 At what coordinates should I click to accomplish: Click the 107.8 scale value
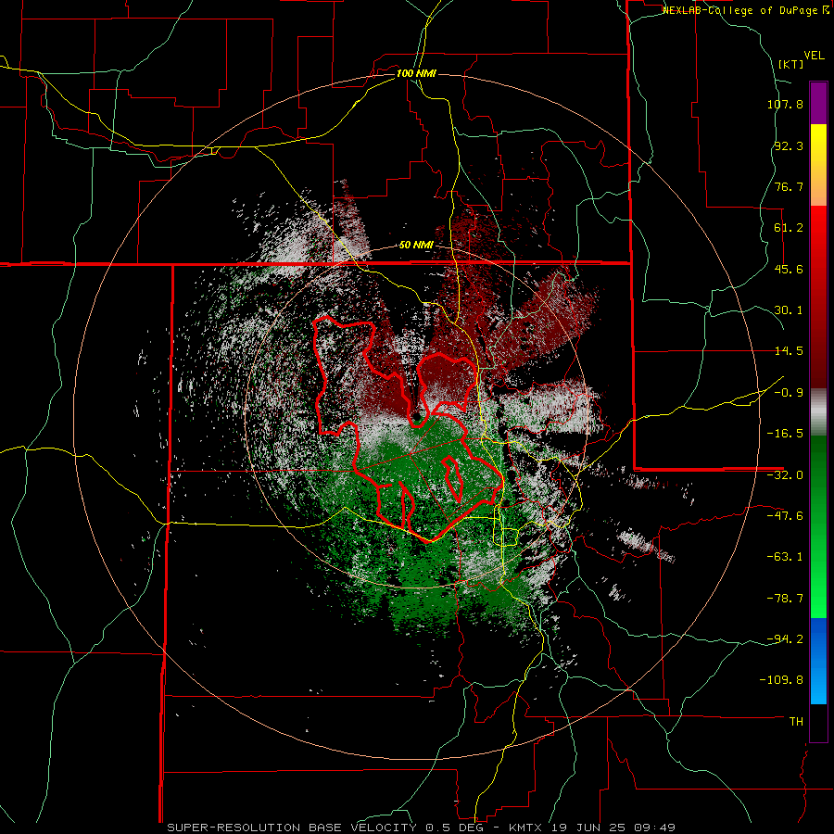tap(785, 104)
